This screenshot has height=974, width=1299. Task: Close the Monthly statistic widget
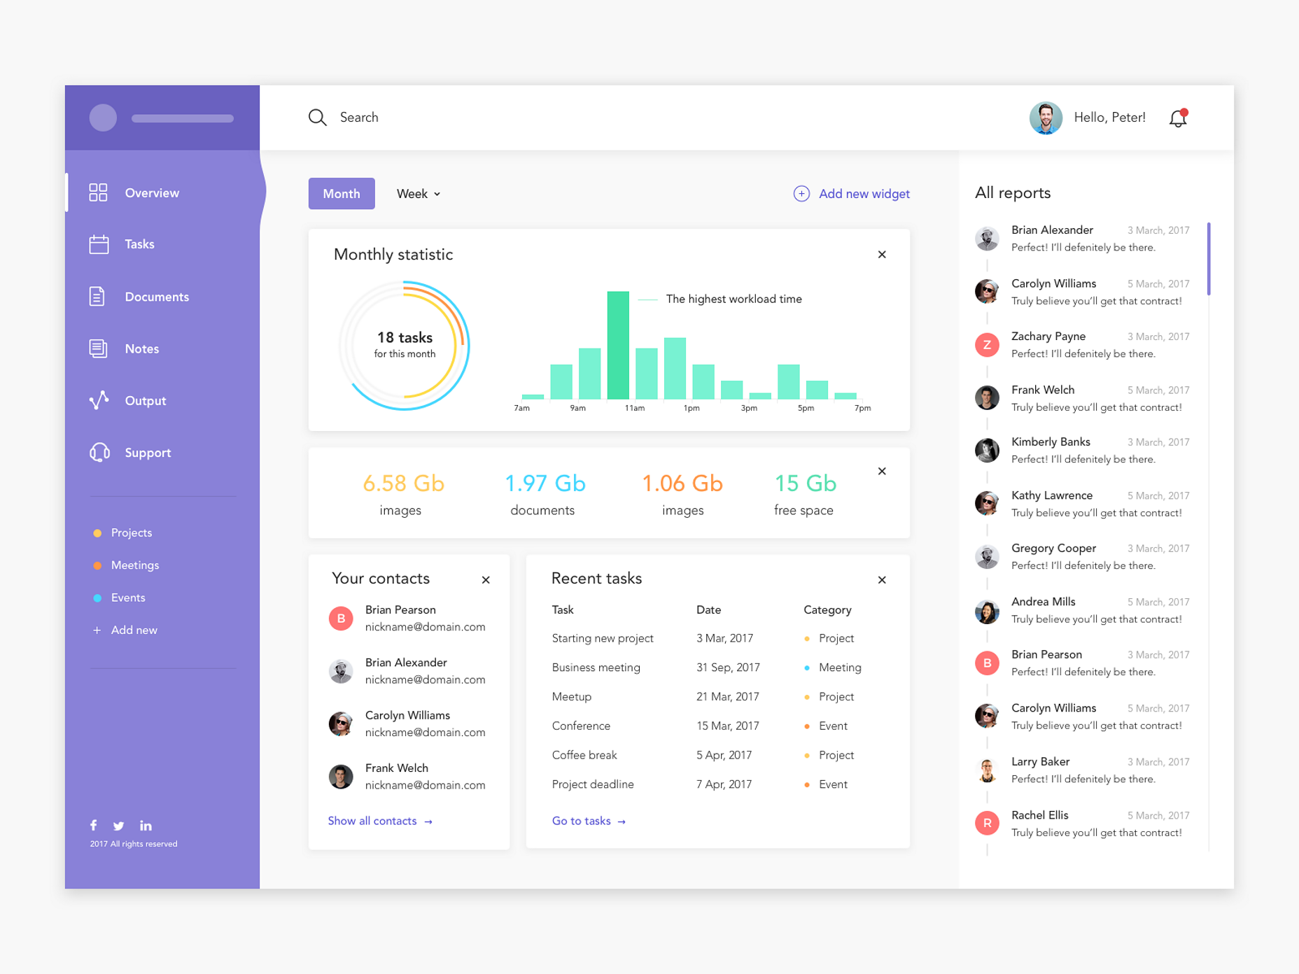point(881,255)
